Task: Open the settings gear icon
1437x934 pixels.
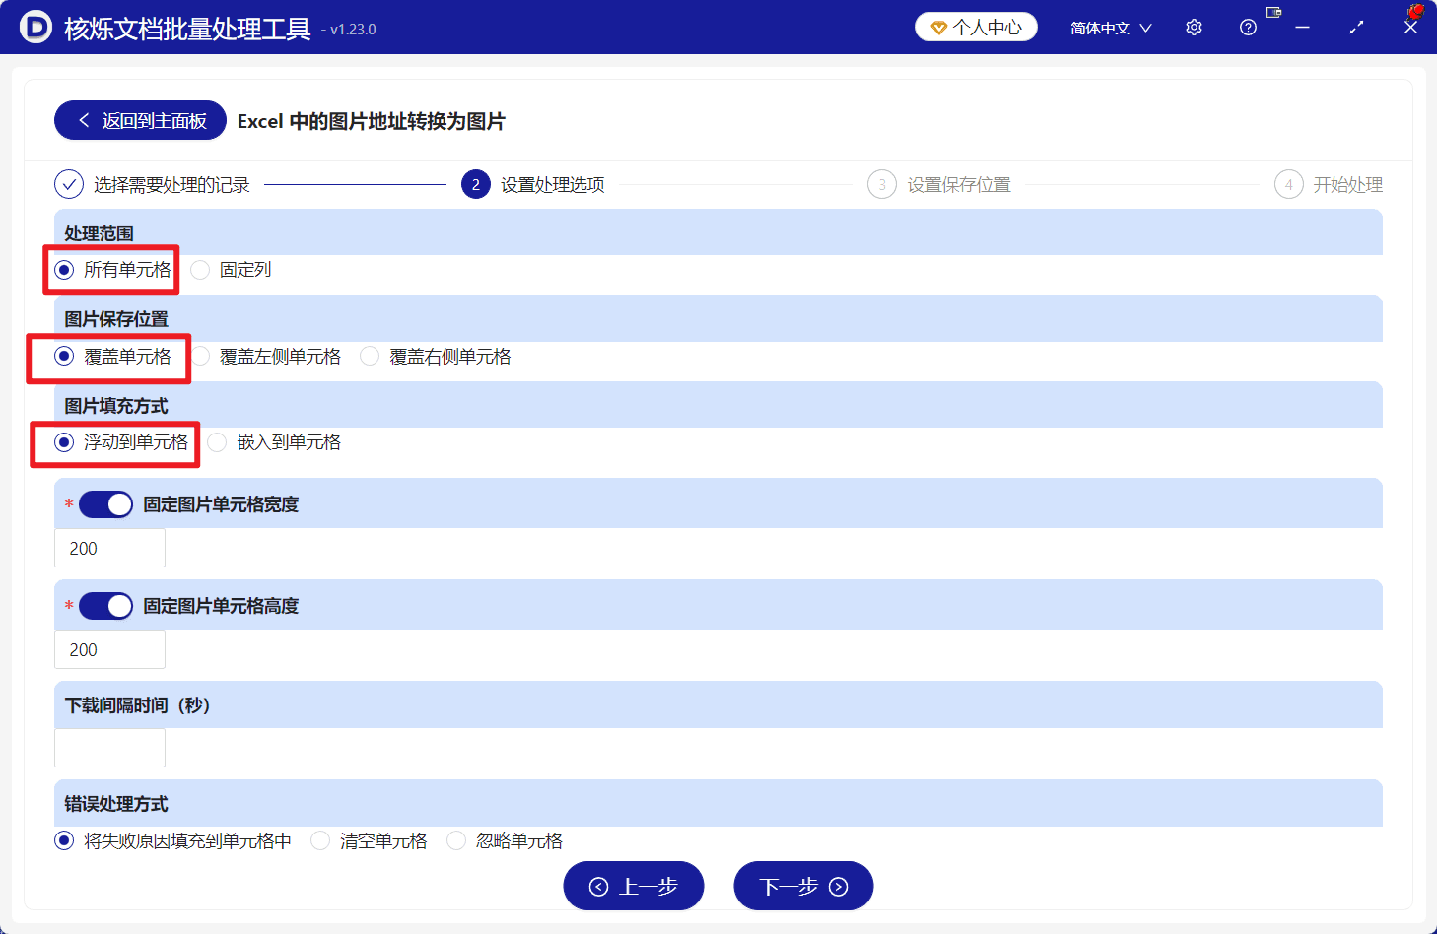Action: pos(1194,28)
